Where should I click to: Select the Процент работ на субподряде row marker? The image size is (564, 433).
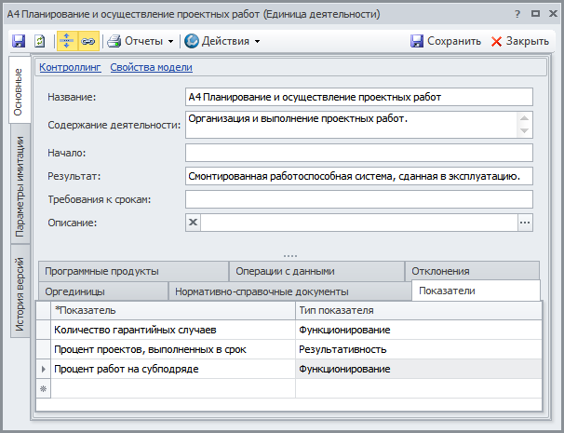tap(43, 369)
